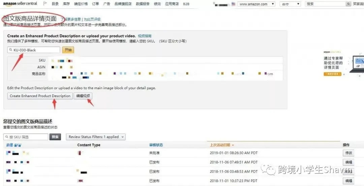Open the 库存 menu
The height and width of the screenshot is (186, 364).
click(66, 4)
